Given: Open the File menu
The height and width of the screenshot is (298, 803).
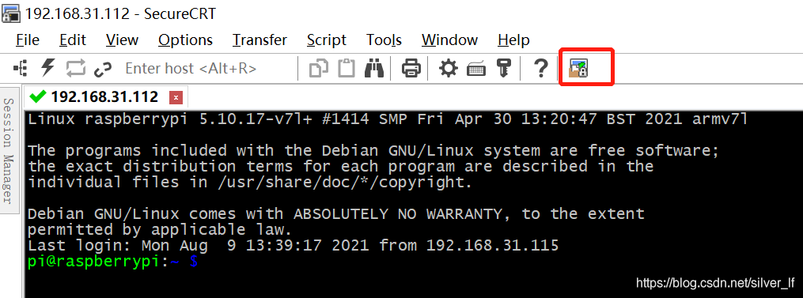Looking at the screenshot, I should coord(27,40).
